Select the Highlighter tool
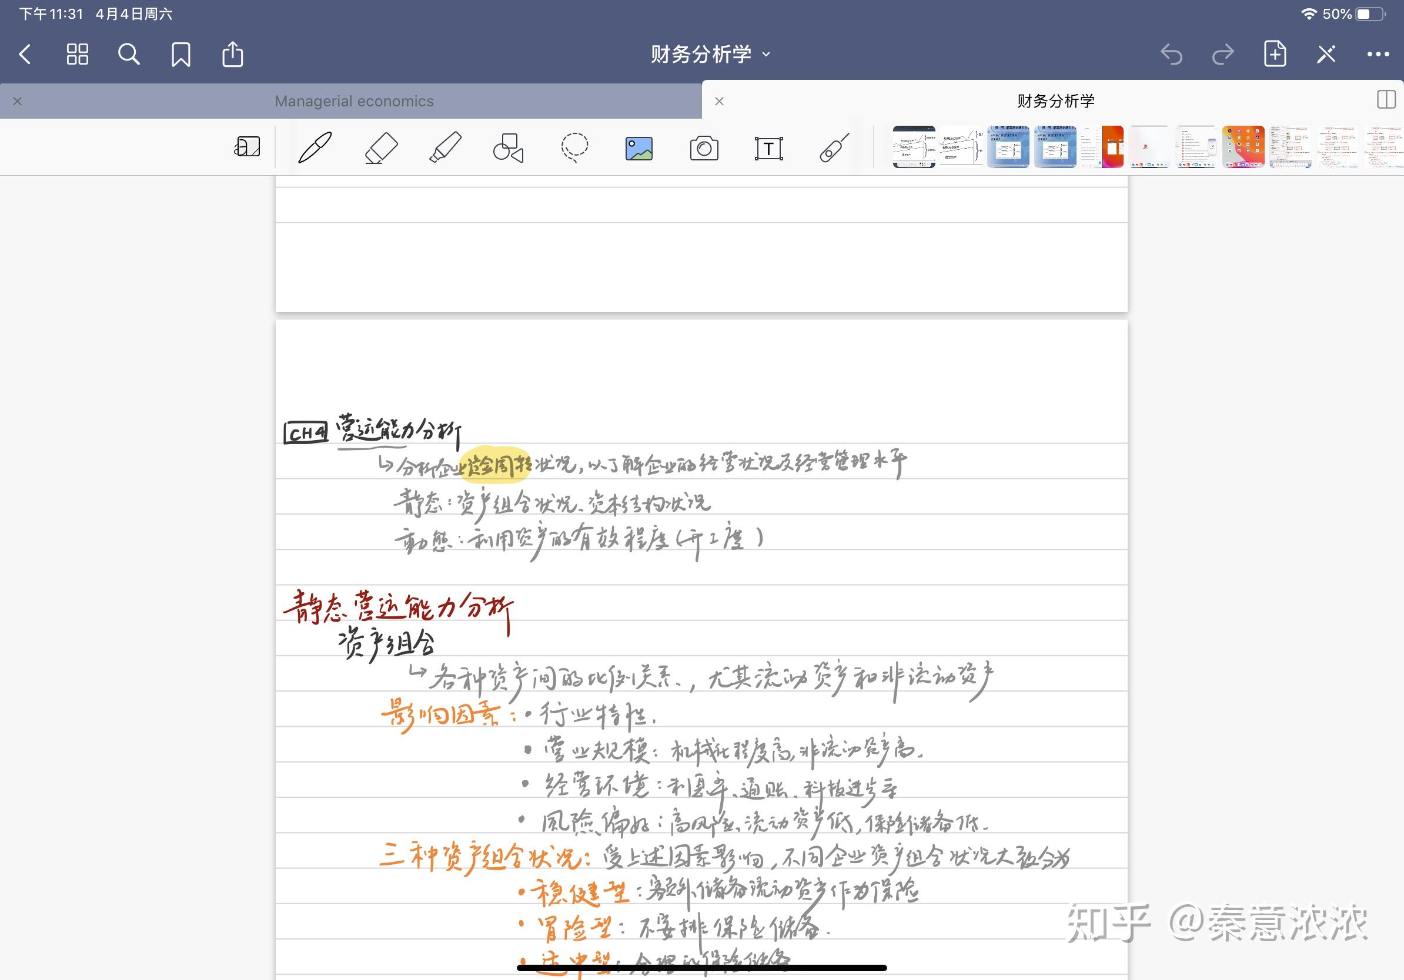Image resolution: width=1404 pixels, height=980 pixels. pos(444,148)
